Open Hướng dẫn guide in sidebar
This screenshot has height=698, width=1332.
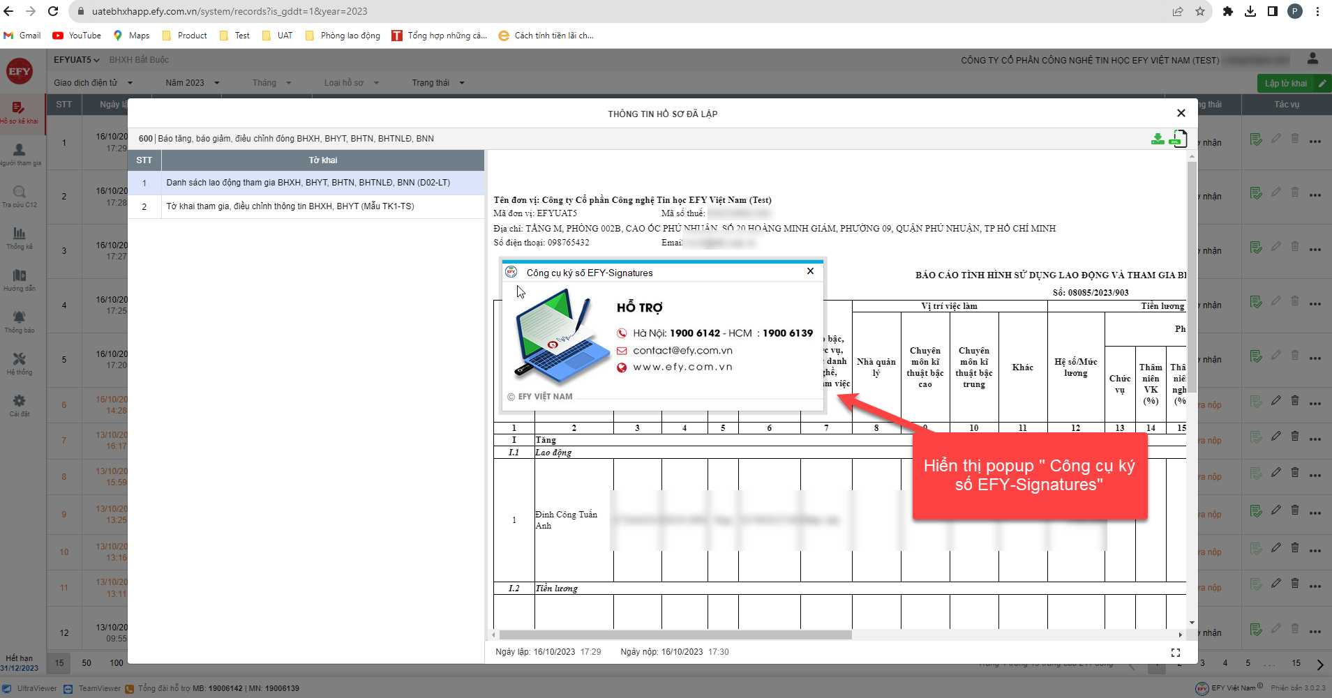20,280
